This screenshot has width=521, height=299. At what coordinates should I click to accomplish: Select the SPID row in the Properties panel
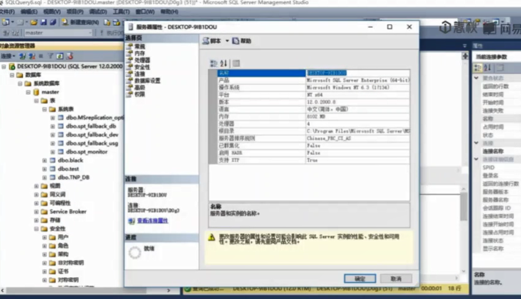489,167
